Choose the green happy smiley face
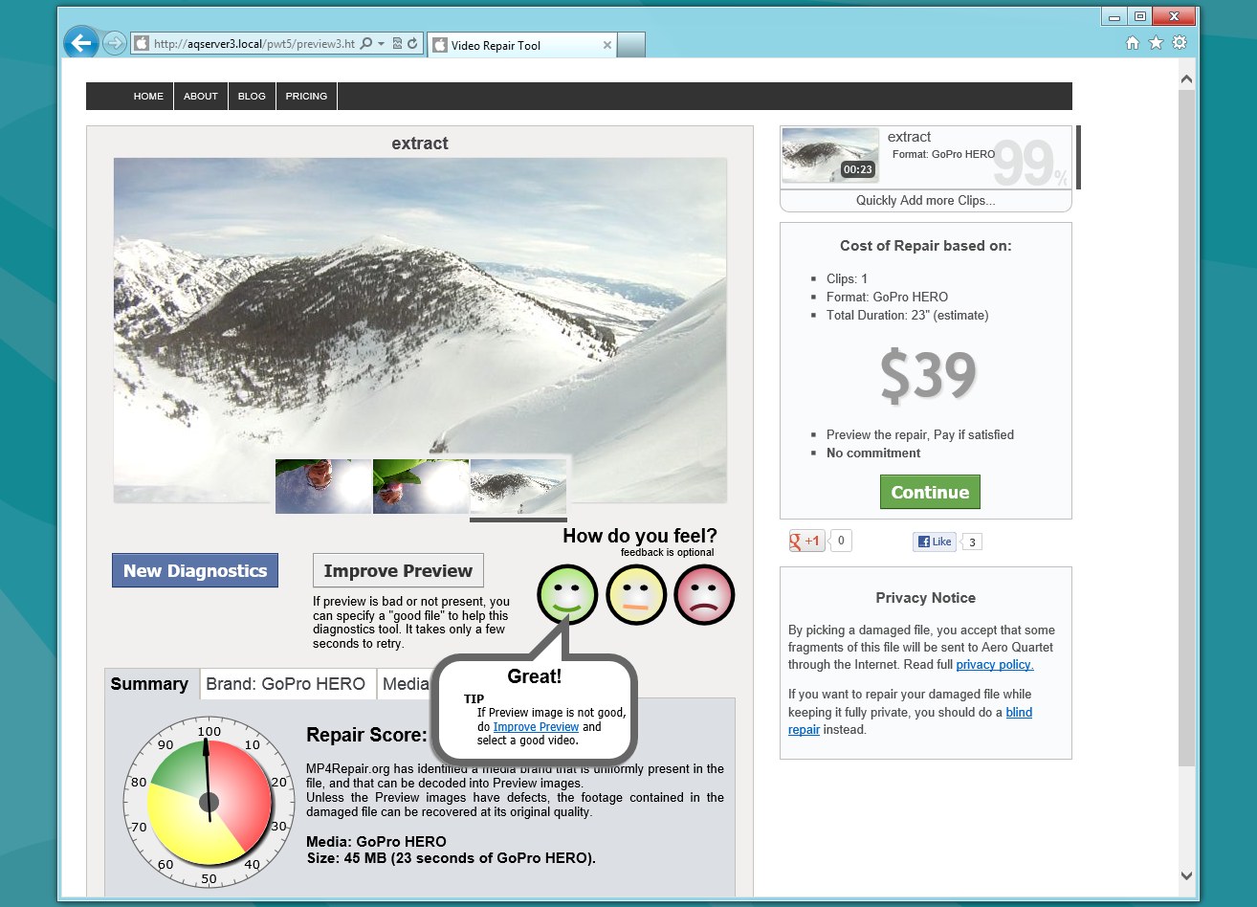Viewport: 1257px width, 907px height. click(567, 595)
